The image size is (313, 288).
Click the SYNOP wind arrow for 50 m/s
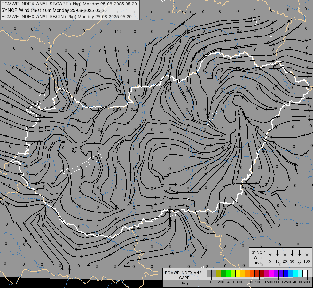(300, 253)
